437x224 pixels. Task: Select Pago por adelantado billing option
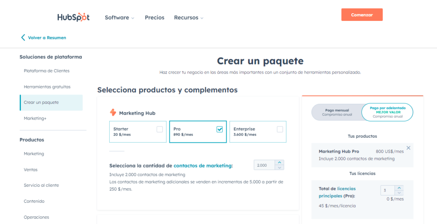pyautogui.click(x=387, y=112)
